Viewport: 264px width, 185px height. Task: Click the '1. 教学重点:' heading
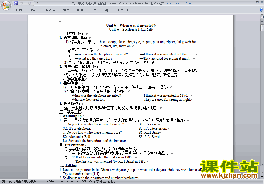(x=70, y=83)
